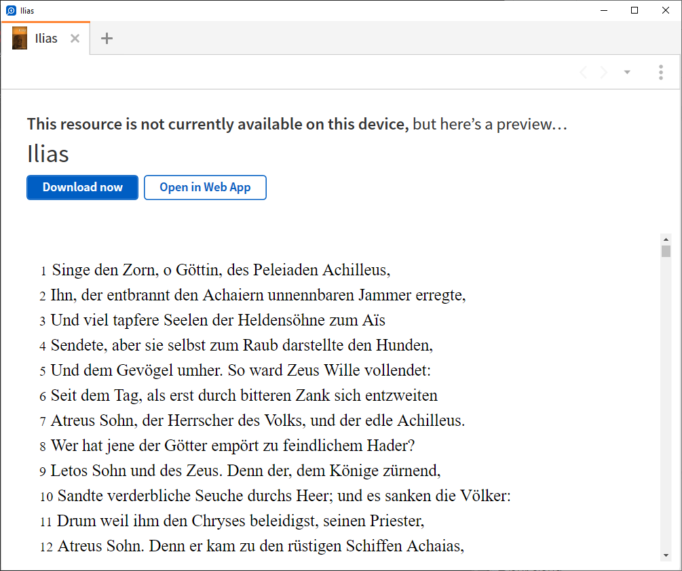This screenshot has width=682, height=571.
Task: Navigate forward with right chevron arrow
Action: pyautogui.click(x=604, y=72)
